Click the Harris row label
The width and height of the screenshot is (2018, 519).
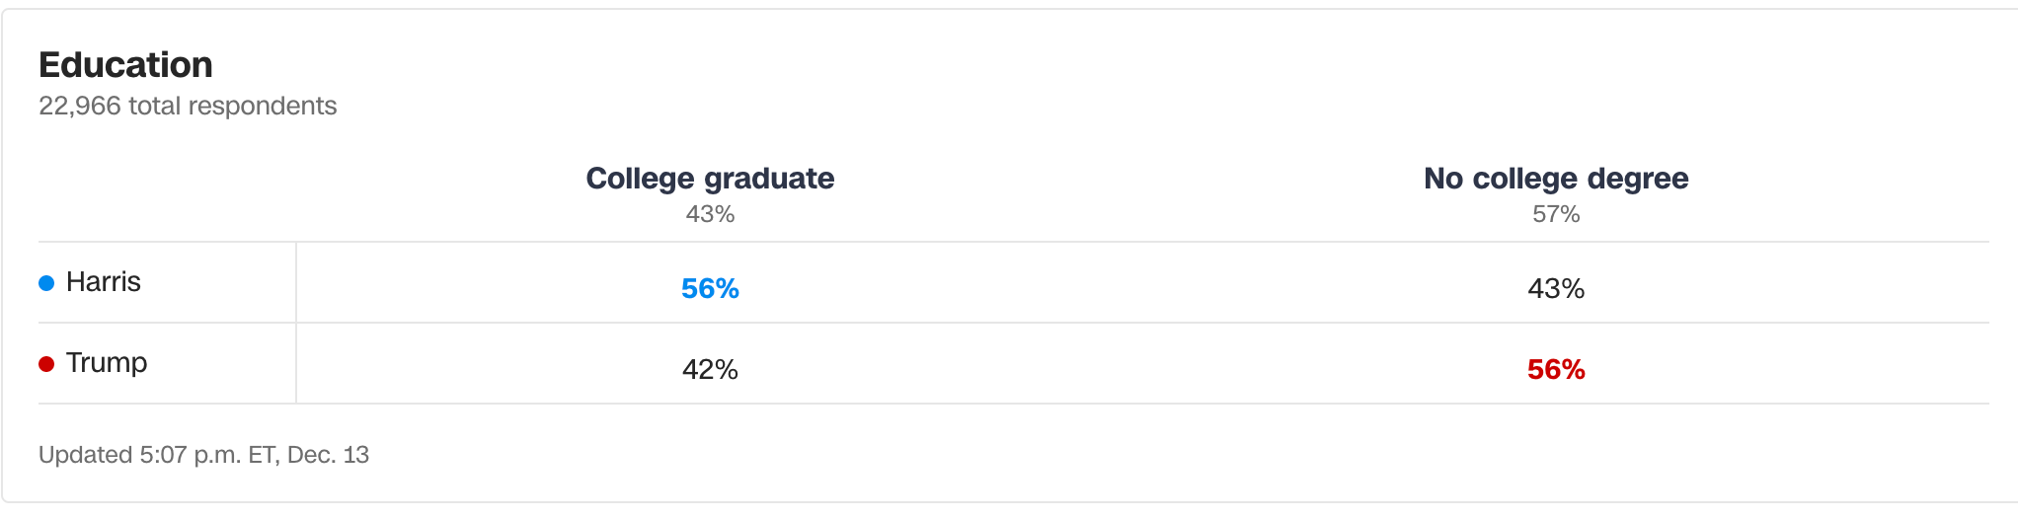click(x=103, y=282)
